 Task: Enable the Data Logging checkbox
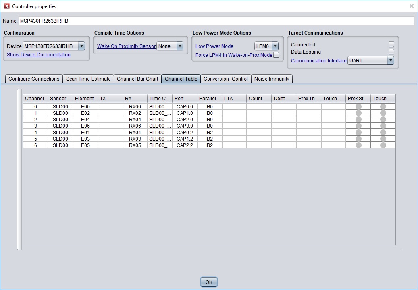(x=391, y=52)
